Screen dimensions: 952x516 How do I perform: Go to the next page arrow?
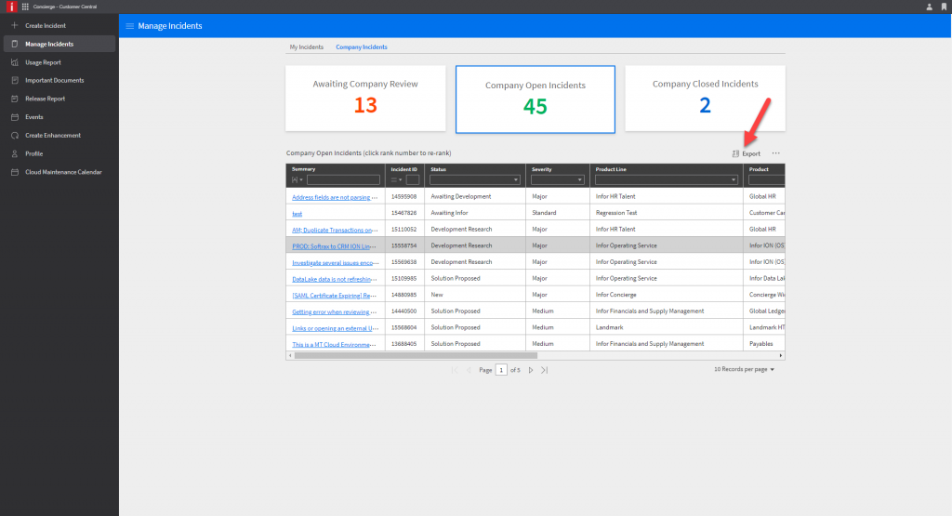point(531,370)
